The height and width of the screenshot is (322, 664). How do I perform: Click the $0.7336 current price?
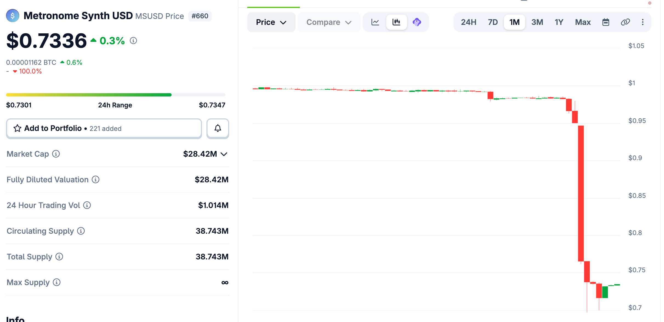(x=47, y=41)
